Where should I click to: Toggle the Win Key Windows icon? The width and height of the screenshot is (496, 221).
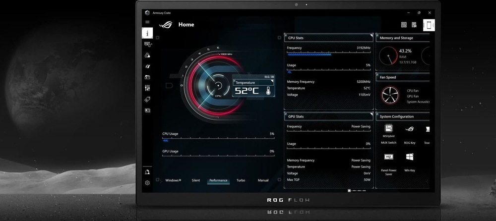tap(410, 157)
